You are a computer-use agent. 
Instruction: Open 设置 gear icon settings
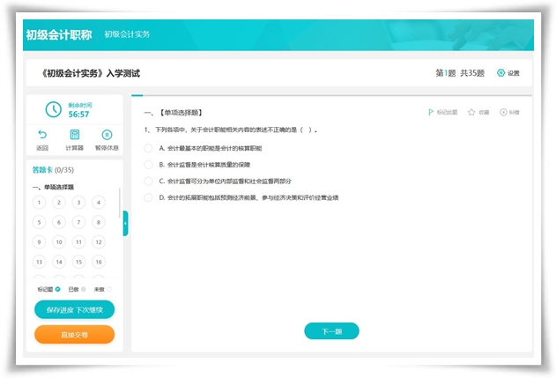501,73
